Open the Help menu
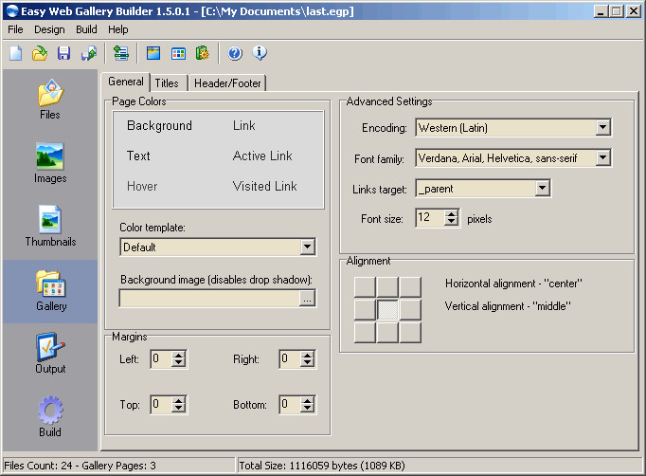Image resolution: width=646 pixels, height=476 pixels. point(118,29)
